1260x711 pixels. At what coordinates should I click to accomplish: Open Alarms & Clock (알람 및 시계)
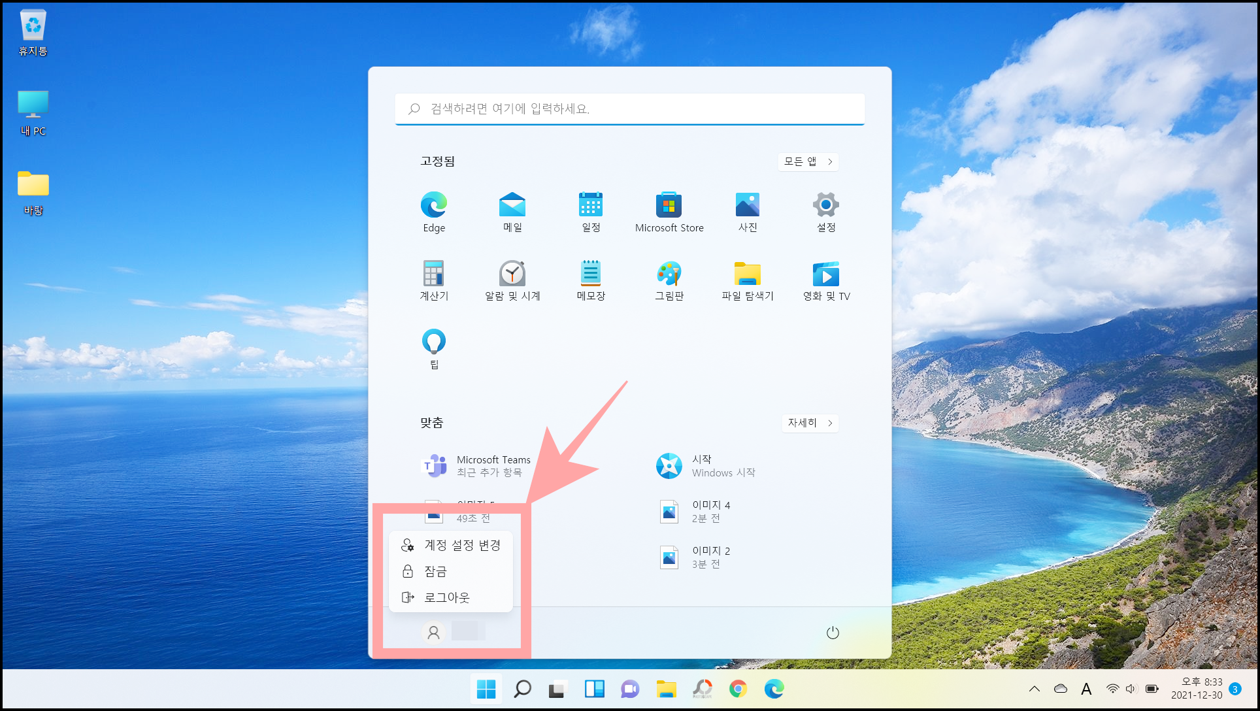tap(512, 280)
